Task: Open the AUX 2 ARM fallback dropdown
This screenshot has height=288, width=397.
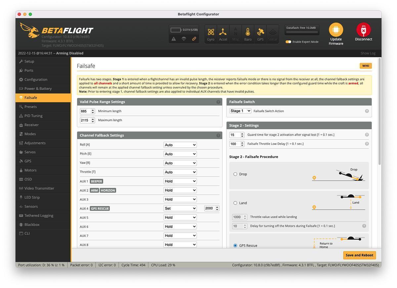Action: pyautogui.click(x=180, y=190)
